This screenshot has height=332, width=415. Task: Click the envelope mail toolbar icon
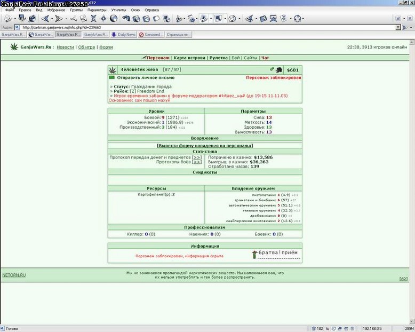(263, 19)
